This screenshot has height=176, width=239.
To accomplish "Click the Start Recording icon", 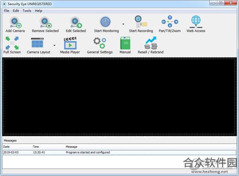I will pyautogui.click(x=141, y=22).
